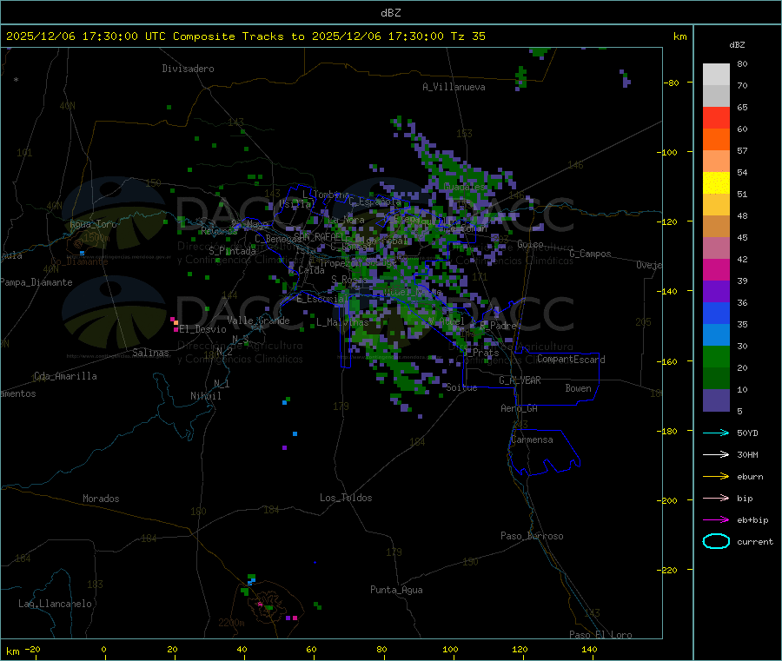Click the 'Carmensa' map label
The height and width of the screenshot is (661, 782).
coord(532,440)
